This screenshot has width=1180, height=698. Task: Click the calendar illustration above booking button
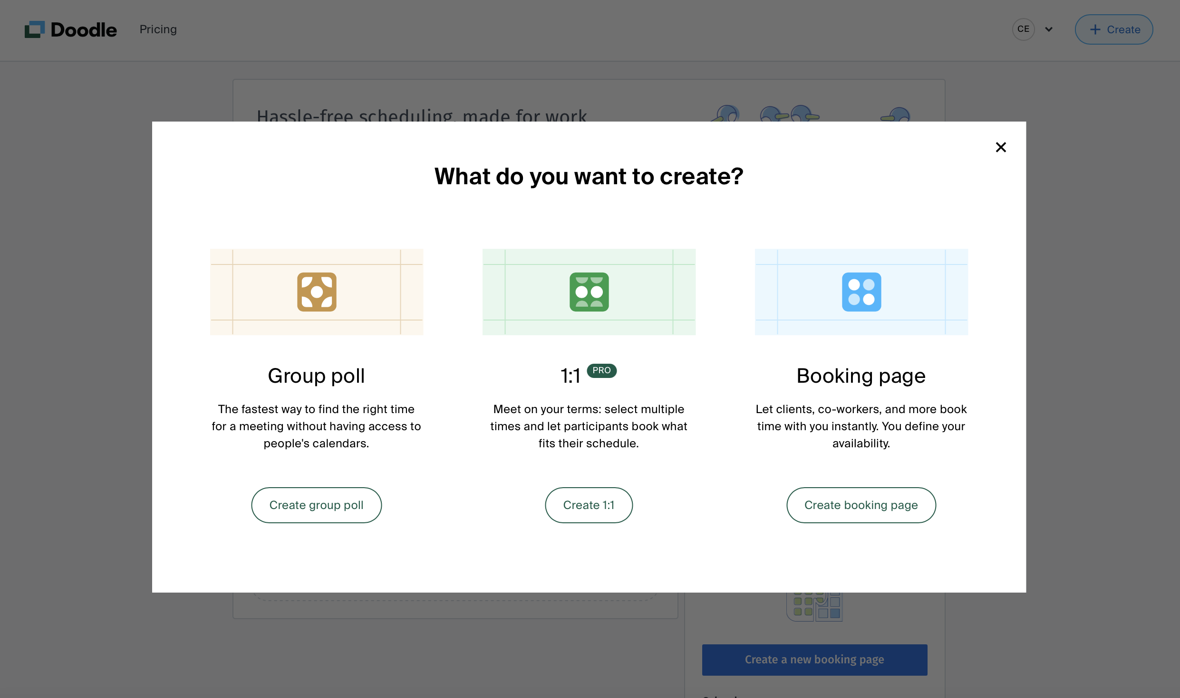pyautogui.click(x=815, y=606)
